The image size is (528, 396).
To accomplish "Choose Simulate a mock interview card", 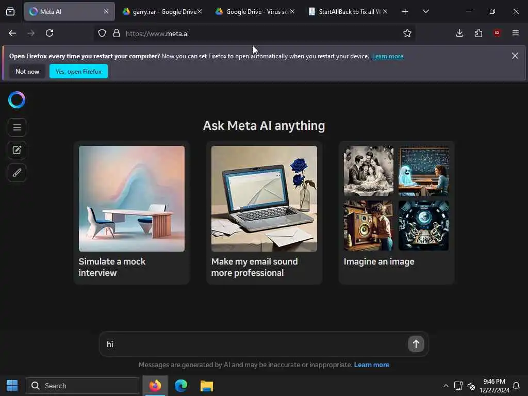I will point(131,213).
